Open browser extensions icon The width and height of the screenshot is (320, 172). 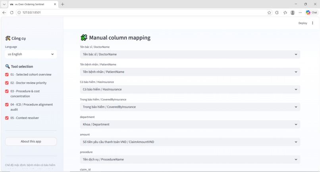point(277,12)
